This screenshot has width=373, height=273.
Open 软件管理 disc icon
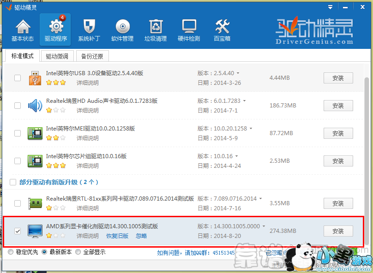122,30
